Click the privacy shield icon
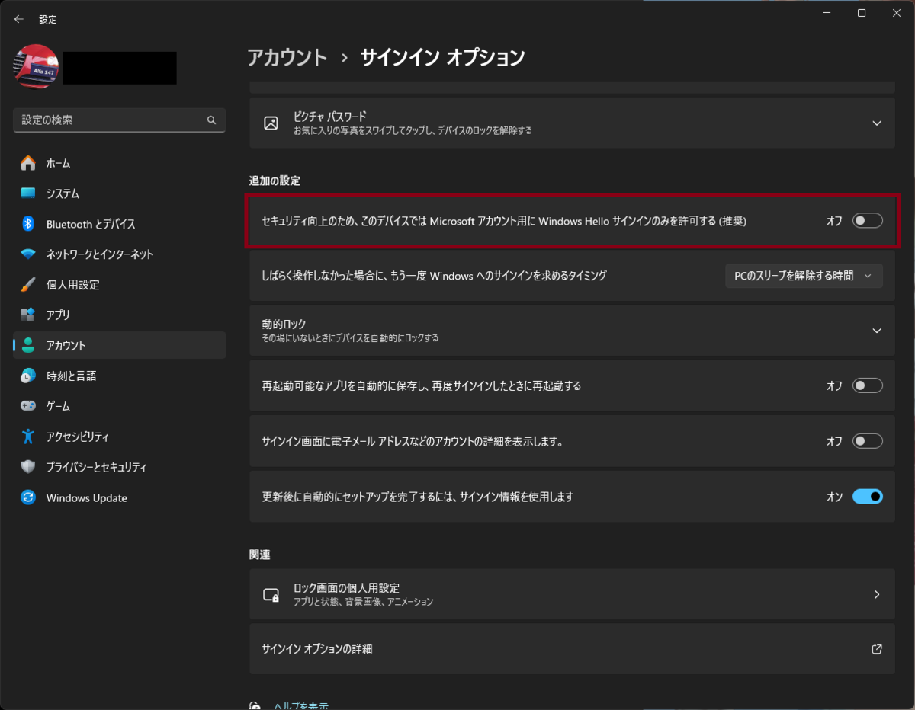This screenshot has height=710, width=915. pyautogui.click(x=28, y=467)
